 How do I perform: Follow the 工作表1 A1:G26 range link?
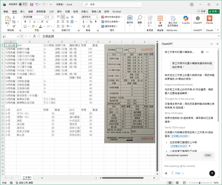click(x=179, y=136)
